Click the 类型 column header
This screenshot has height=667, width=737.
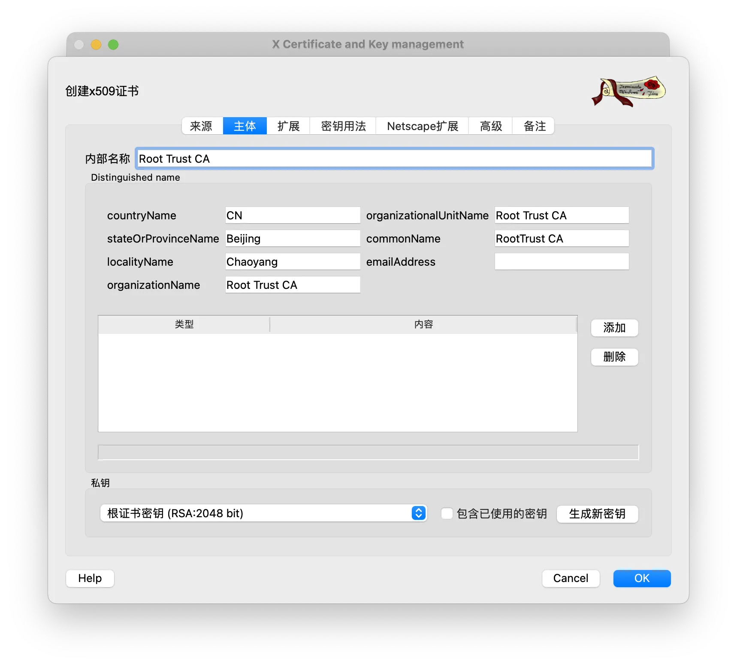coord(184,324)
